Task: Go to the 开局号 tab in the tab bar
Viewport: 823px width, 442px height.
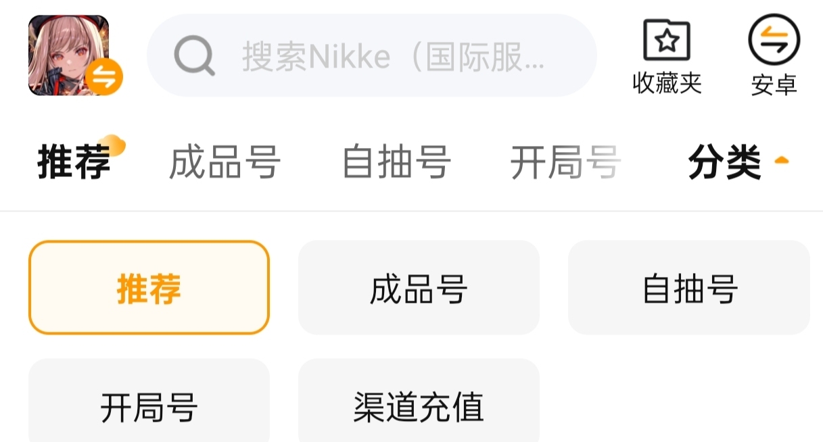Action: click(565, 163)
